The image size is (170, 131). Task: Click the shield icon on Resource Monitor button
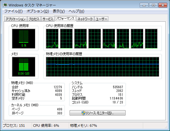pyautogui.click(x=83, y=113)
